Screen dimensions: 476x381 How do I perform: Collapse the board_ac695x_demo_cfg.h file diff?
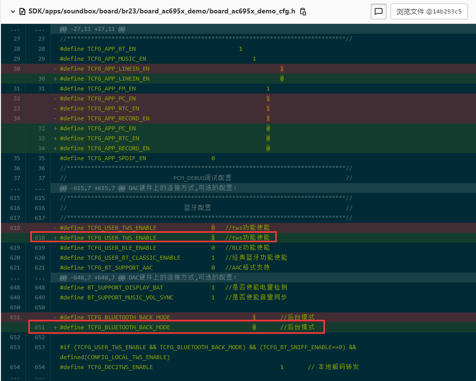[x=13, y=11]
